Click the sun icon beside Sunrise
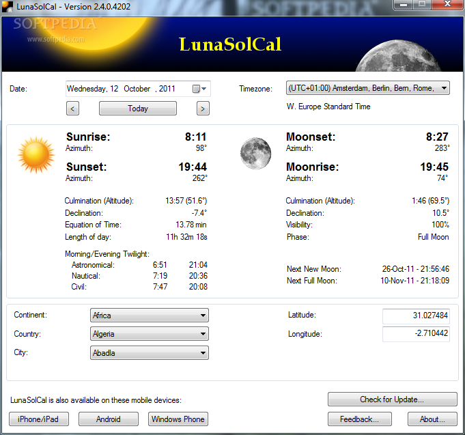465x435 pixels. pyautogui.click(x=36, y=154)
